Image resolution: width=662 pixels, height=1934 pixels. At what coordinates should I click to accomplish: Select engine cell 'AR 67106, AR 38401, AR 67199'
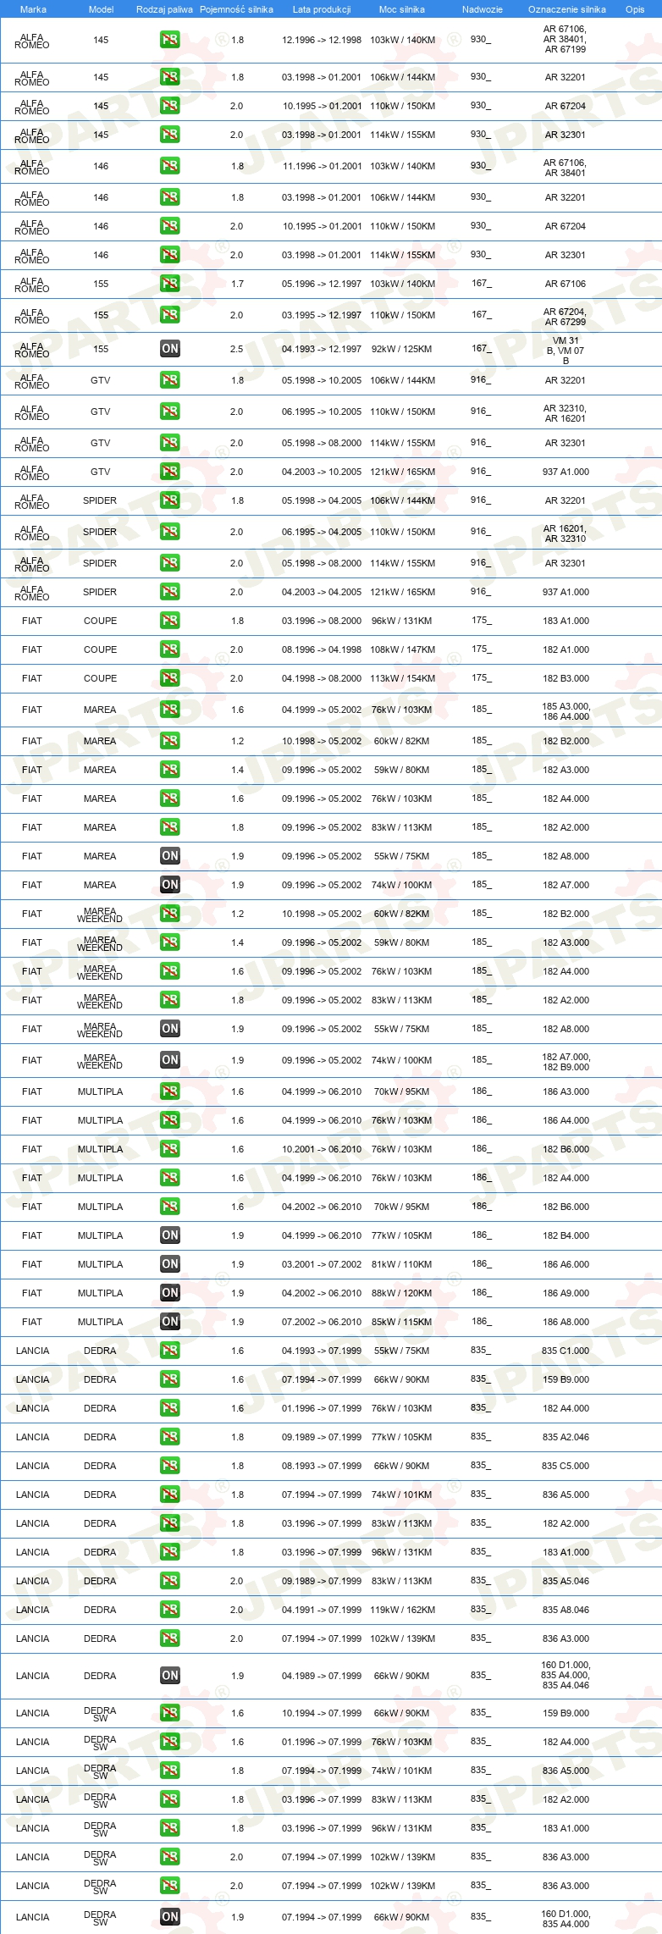coord(565,39)
